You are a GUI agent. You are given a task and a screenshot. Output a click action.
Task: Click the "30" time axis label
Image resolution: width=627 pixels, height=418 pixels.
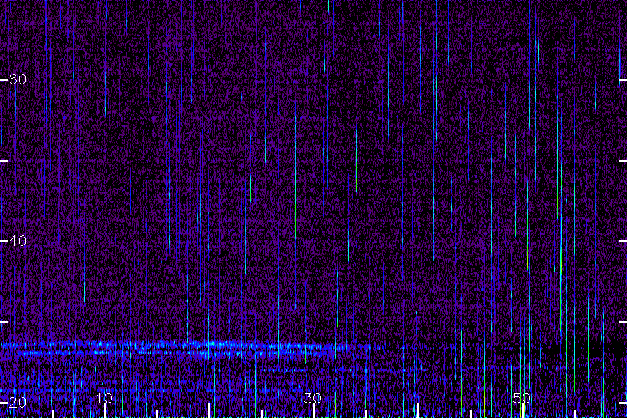coord(313,398)
